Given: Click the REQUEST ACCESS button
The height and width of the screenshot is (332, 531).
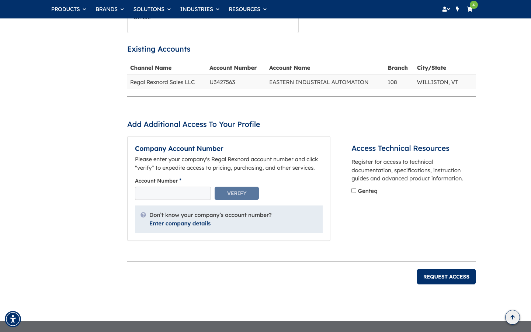Looking at the screenshot, I should 446,277.
